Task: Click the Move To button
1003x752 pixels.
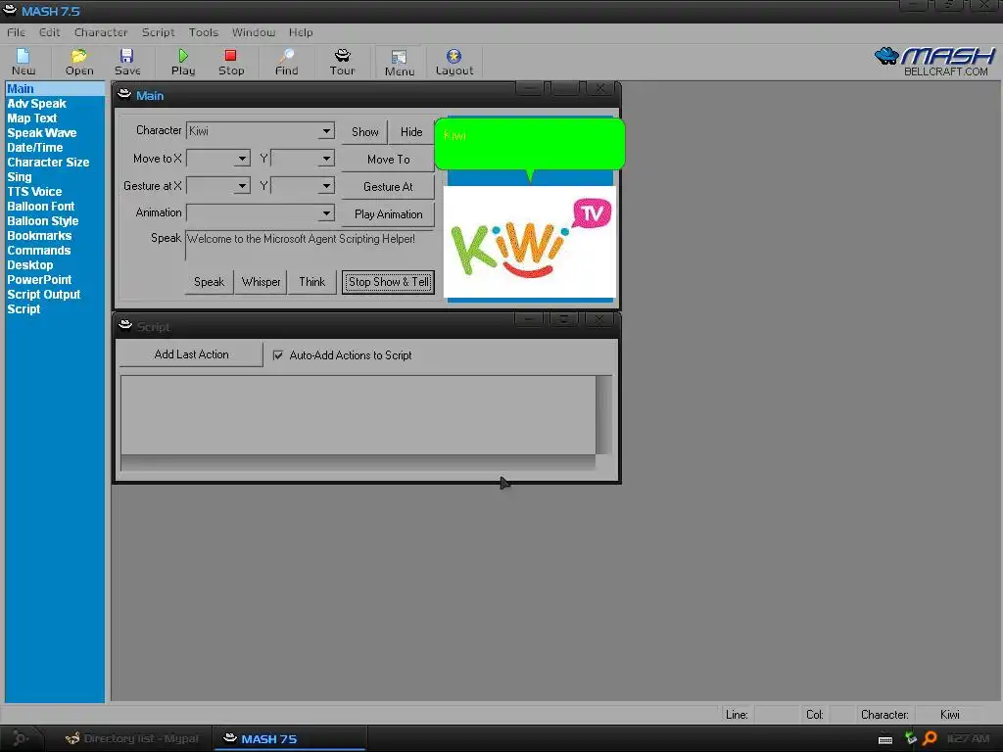Action: click(388, 160)
